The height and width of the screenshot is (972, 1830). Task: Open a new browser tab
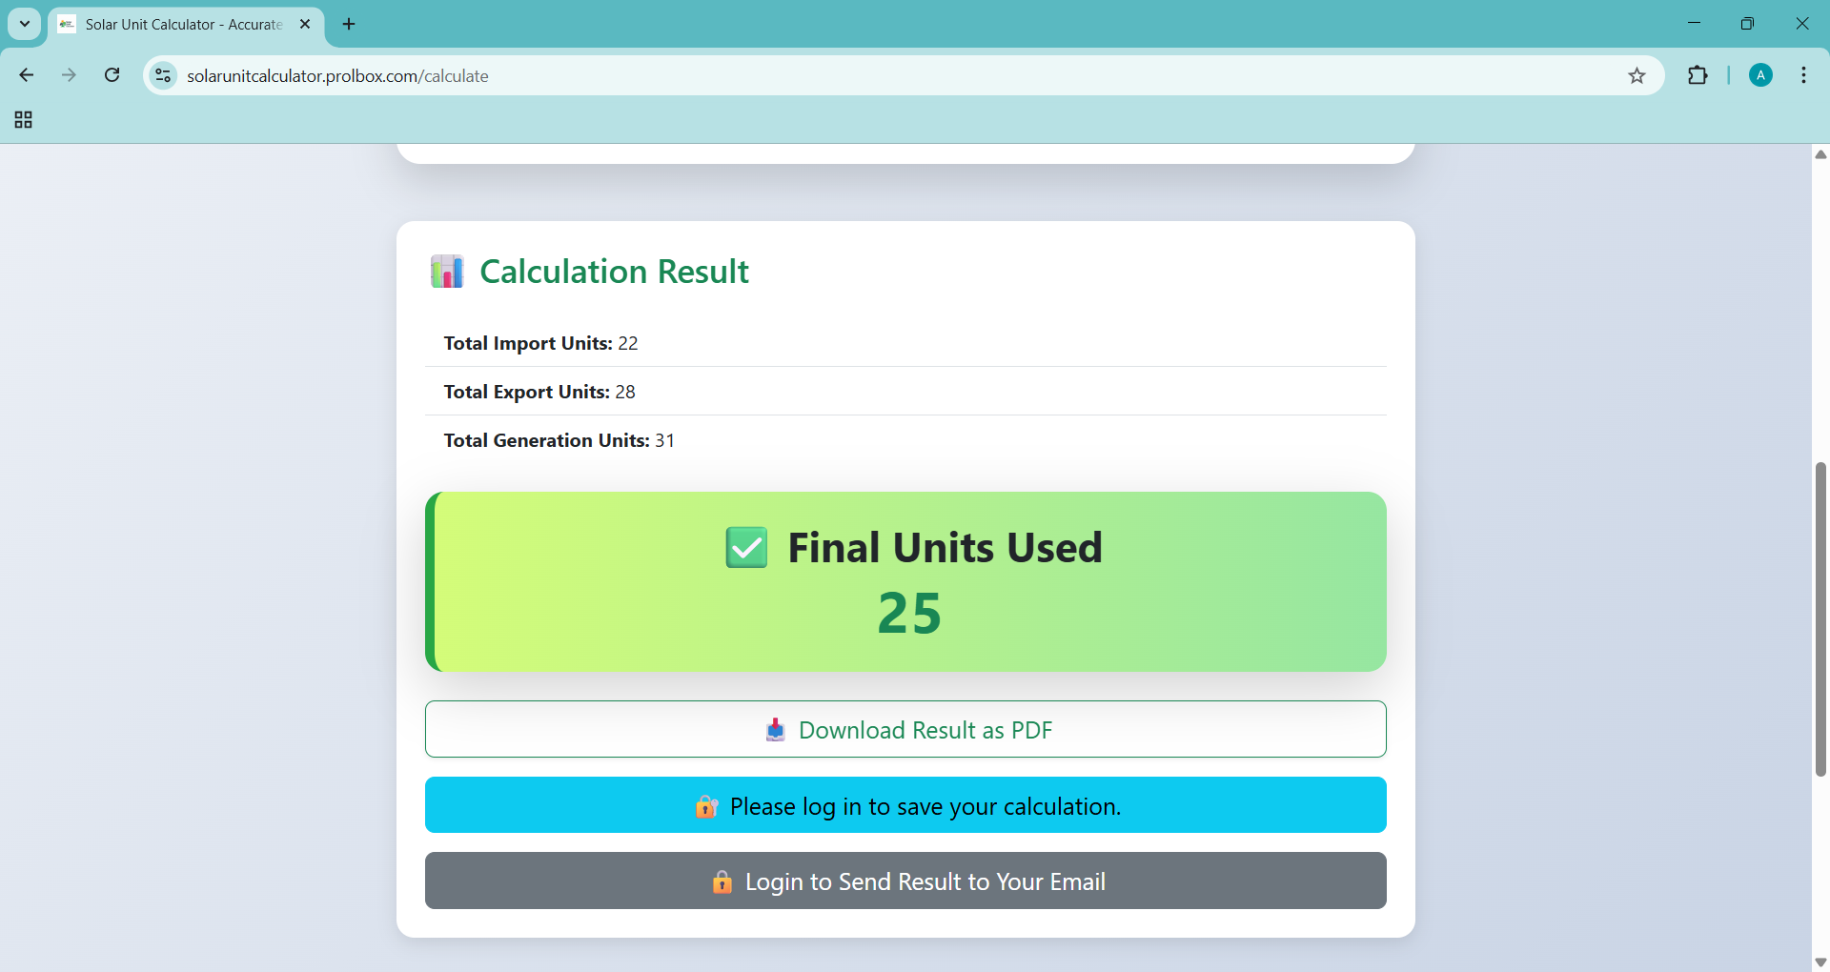(x=349, y=24)
